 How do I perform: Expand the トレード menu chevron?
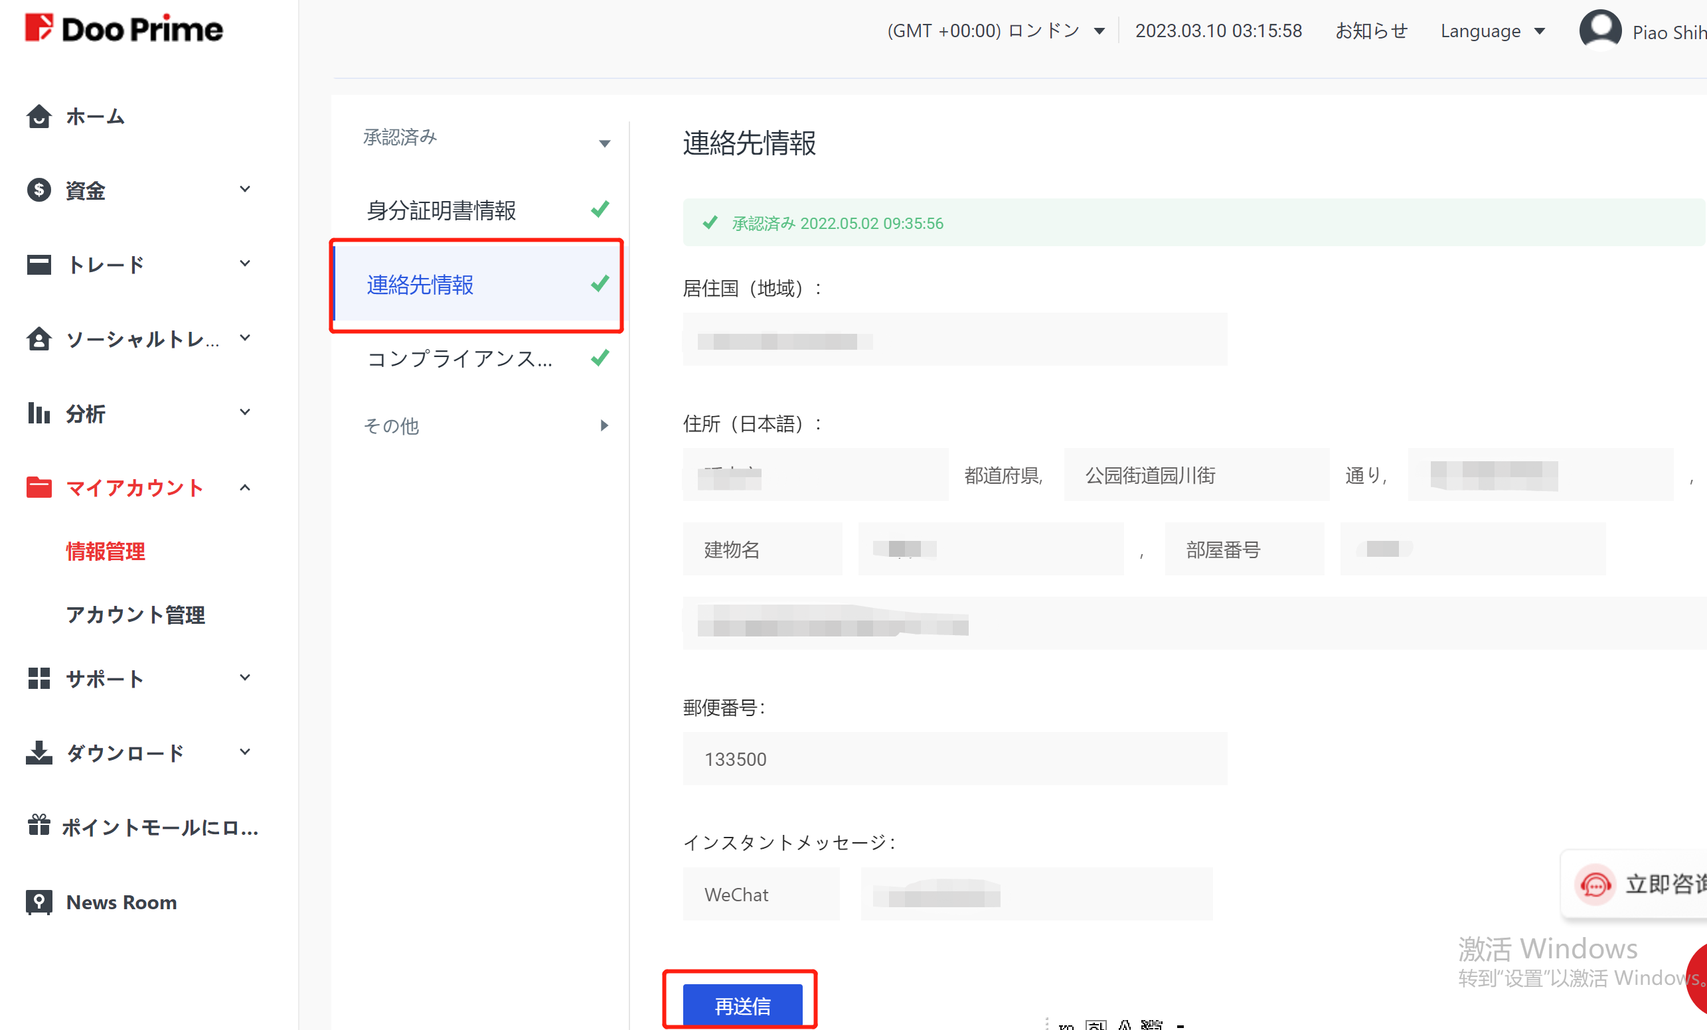(244, 263)
